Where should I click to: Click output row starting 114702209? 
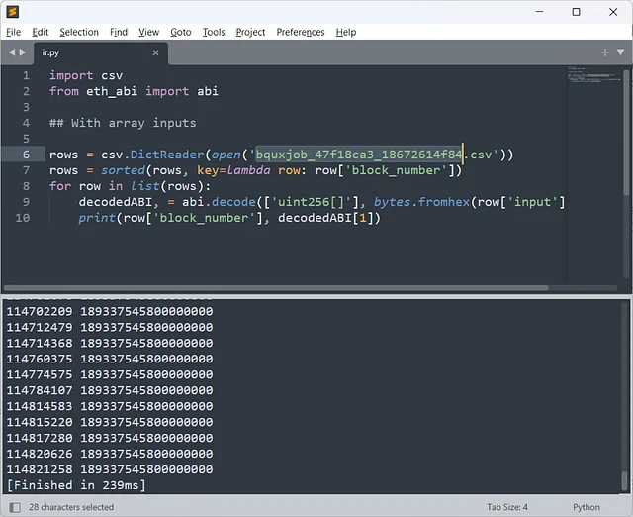click(x=110, y=311)
